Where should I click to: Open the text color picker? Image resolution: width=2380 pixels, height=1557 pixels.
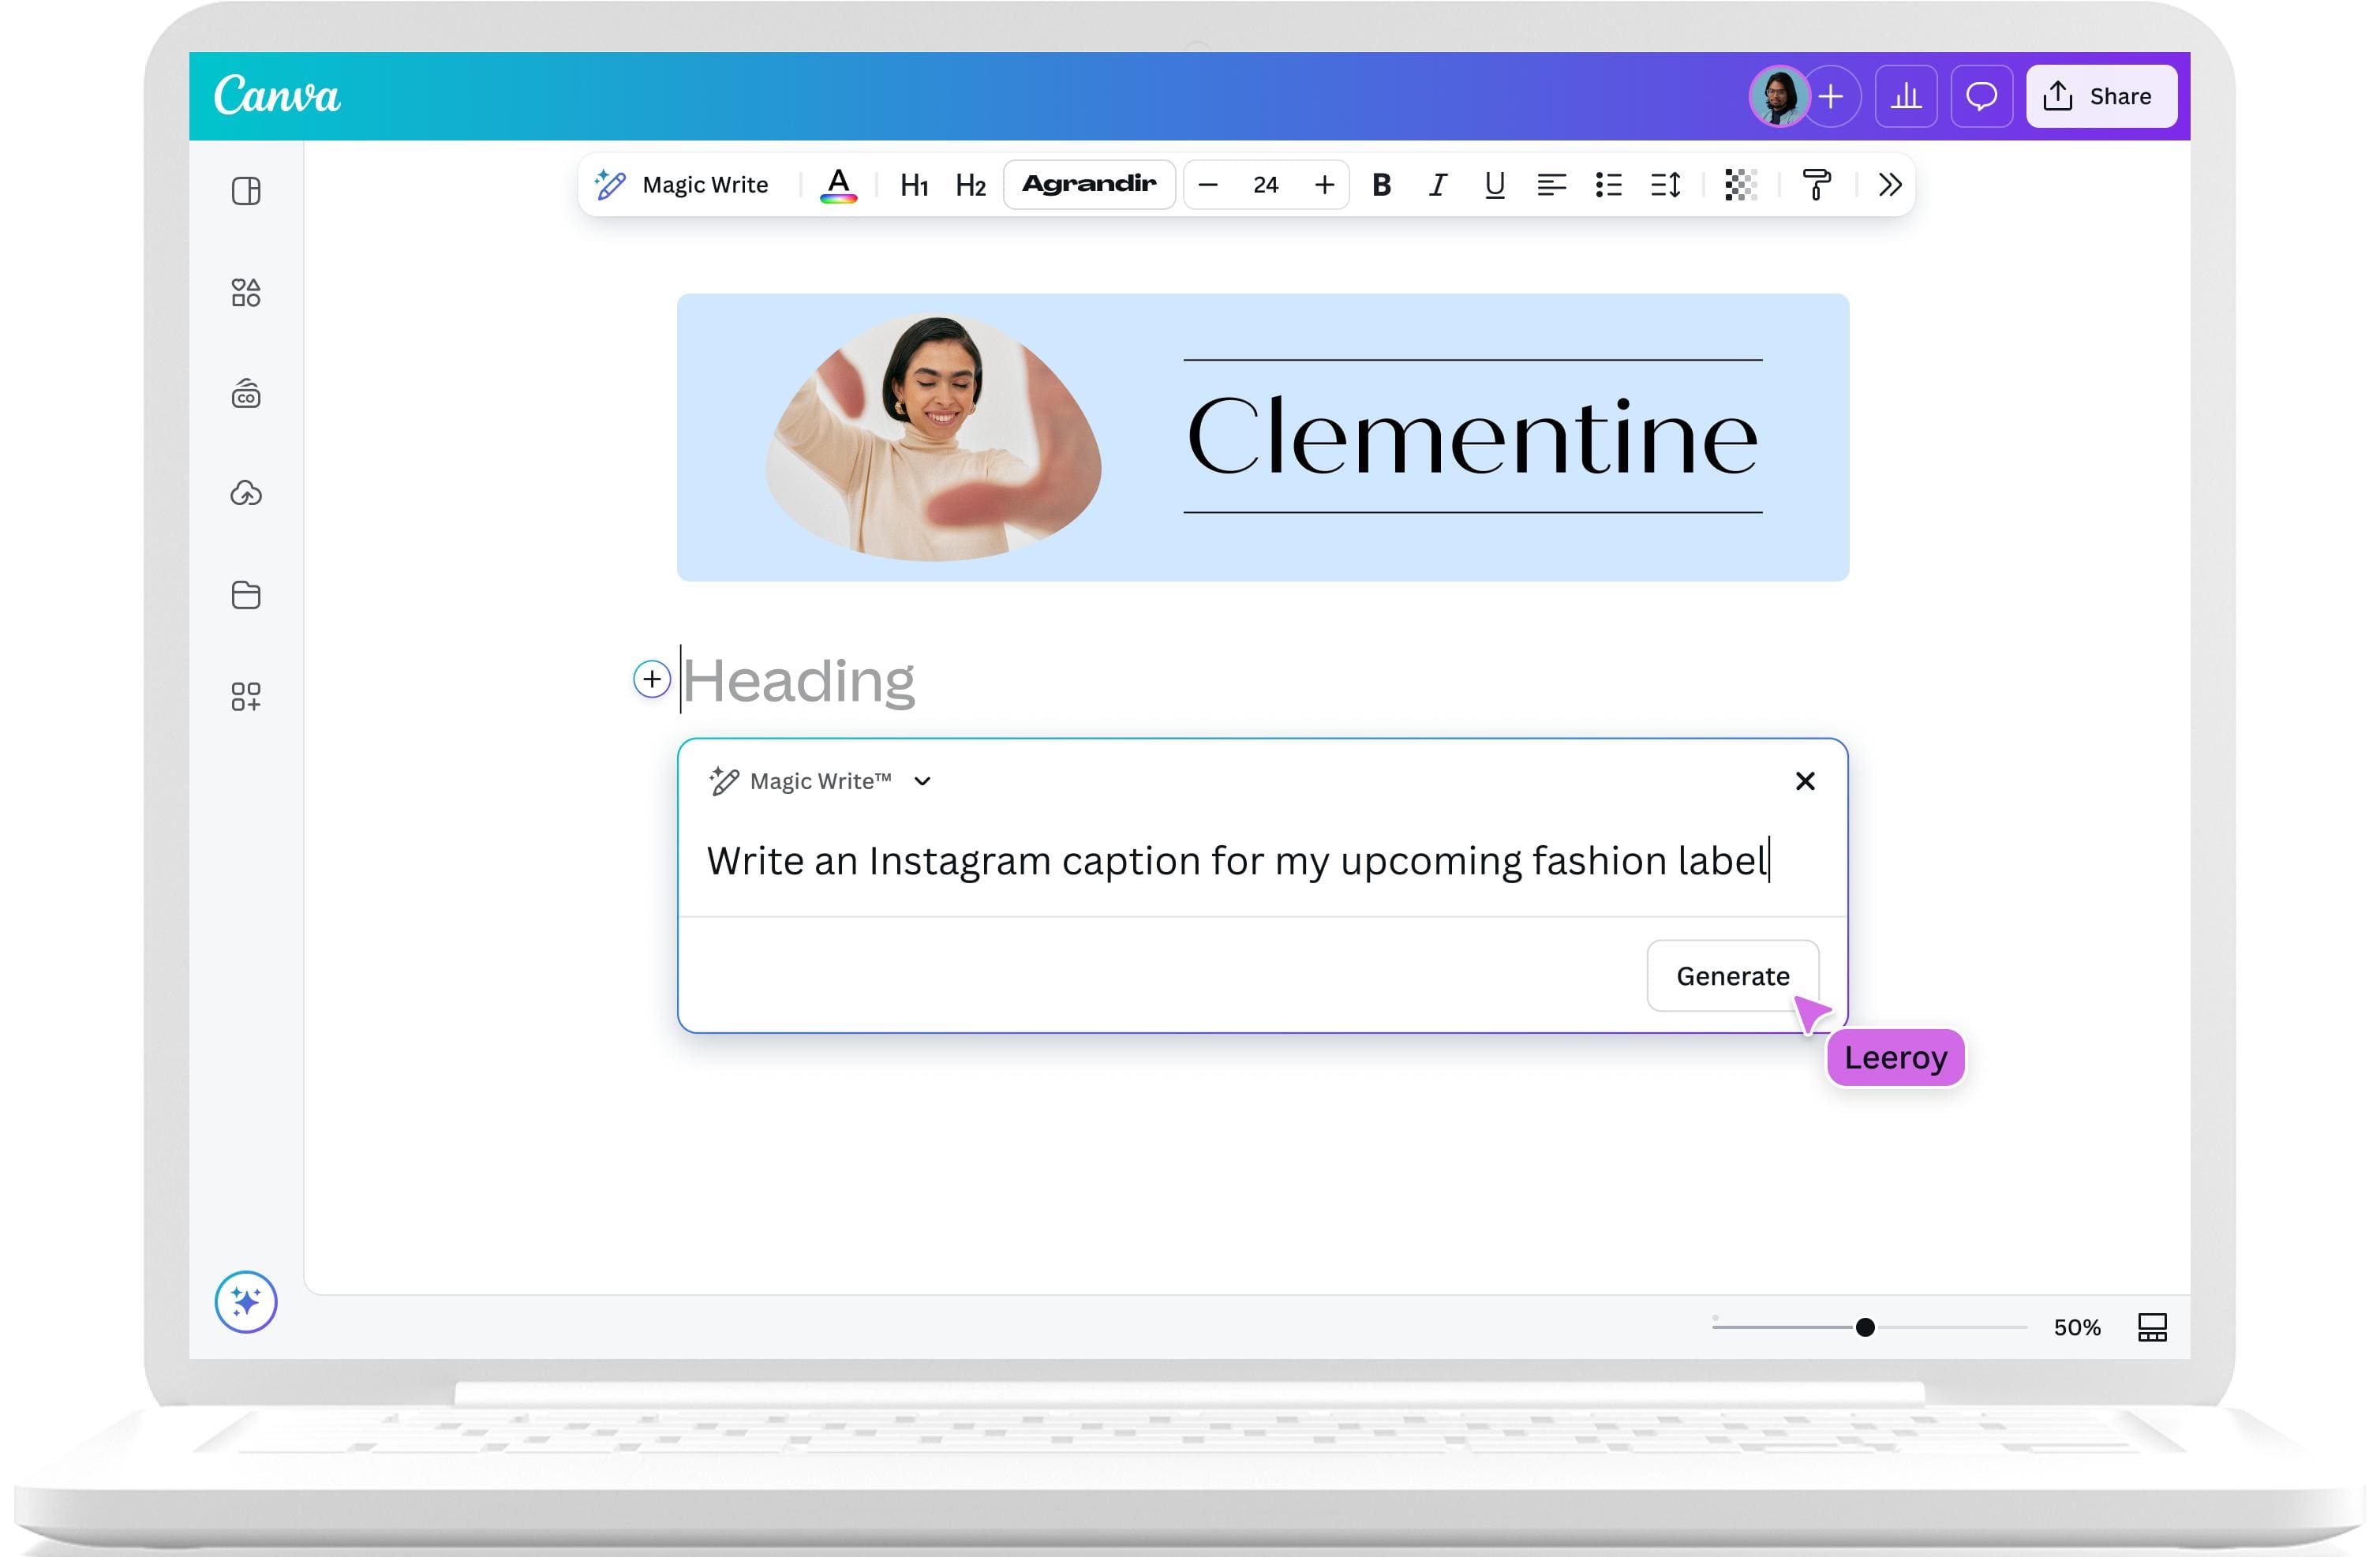click(x=838, y=185)
